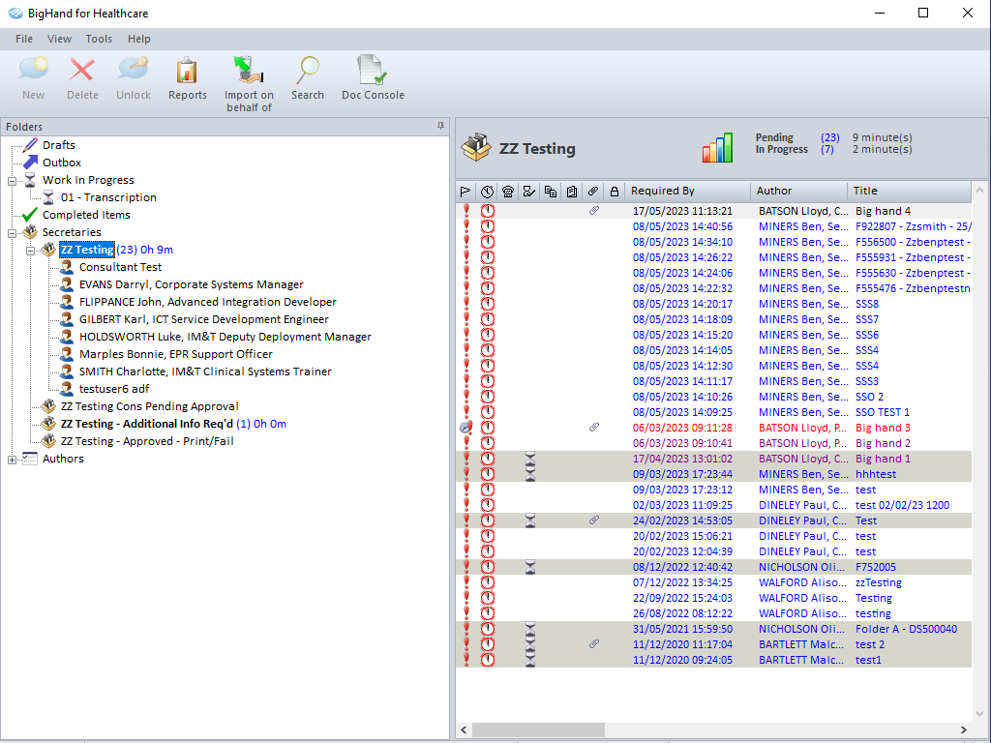Click the priority exclamation on hhhtest row
This screenshot has height=743, width=991.
point(466,474)
